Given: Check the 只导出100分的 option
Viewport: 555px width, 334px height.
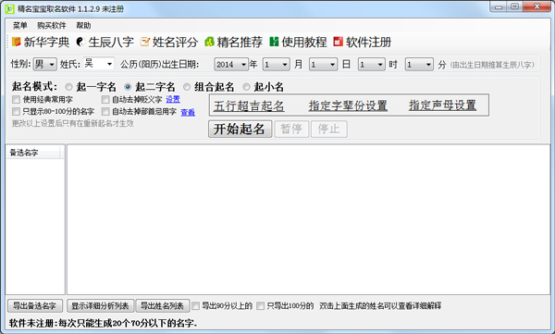Looking at the screenshot, I should [x=260, y=305].
